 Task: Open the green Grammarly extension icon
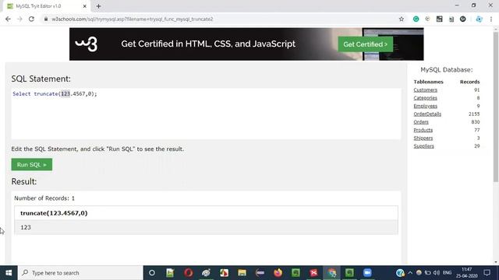(x=416, y=19)
